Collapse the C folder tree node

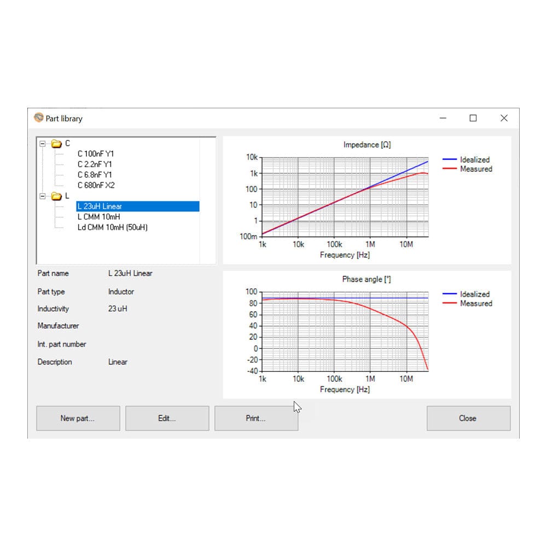43,144
